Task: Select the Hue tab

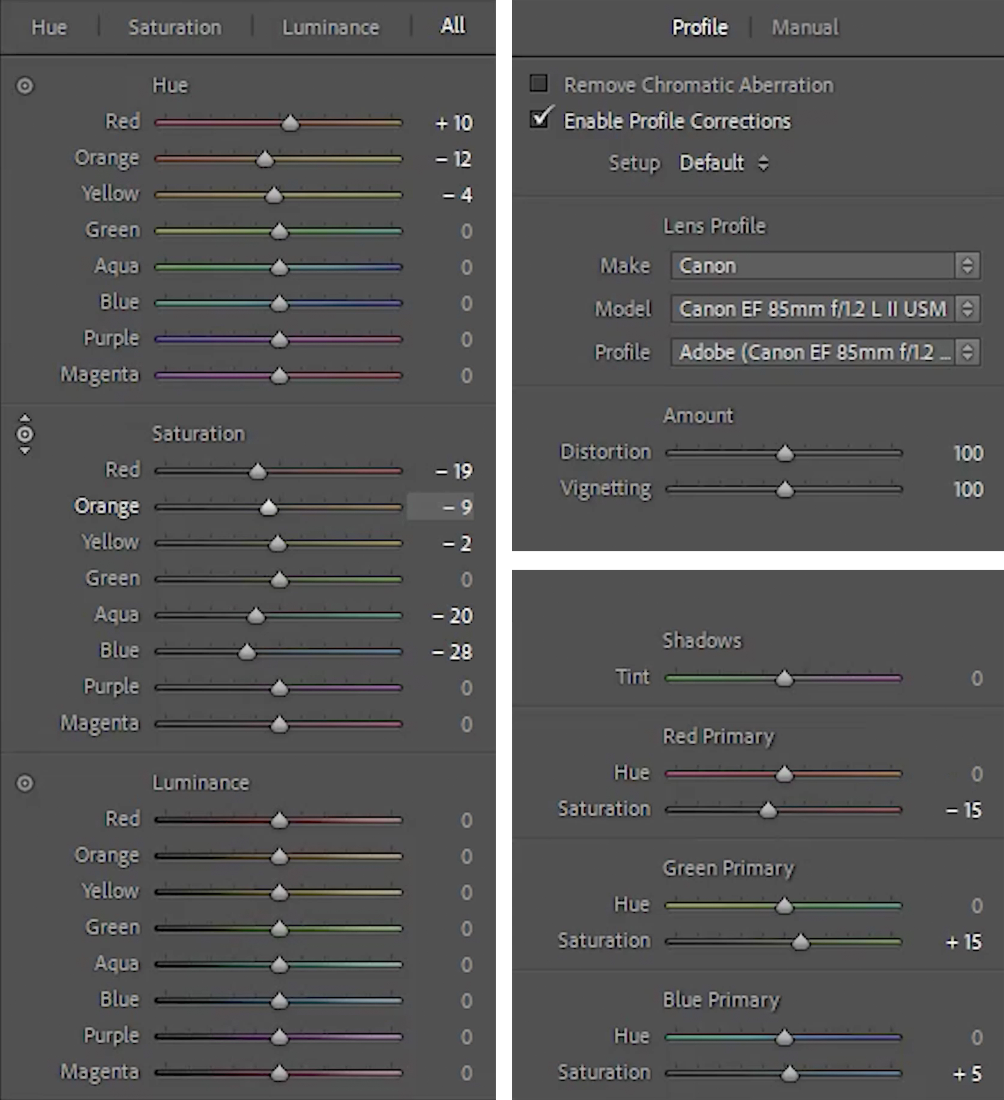Action: coord(50,27)
